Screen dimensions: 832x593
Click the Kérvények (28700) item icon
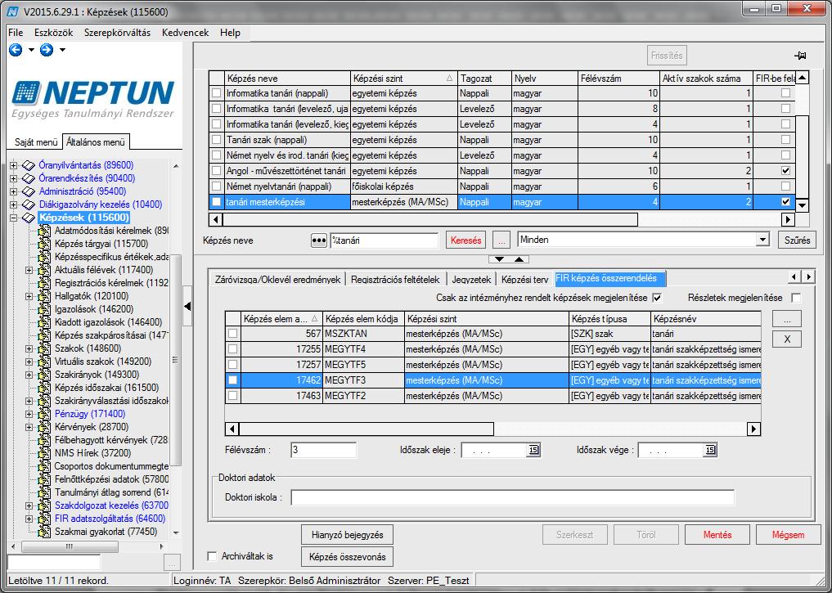click(x=44, y=427)
